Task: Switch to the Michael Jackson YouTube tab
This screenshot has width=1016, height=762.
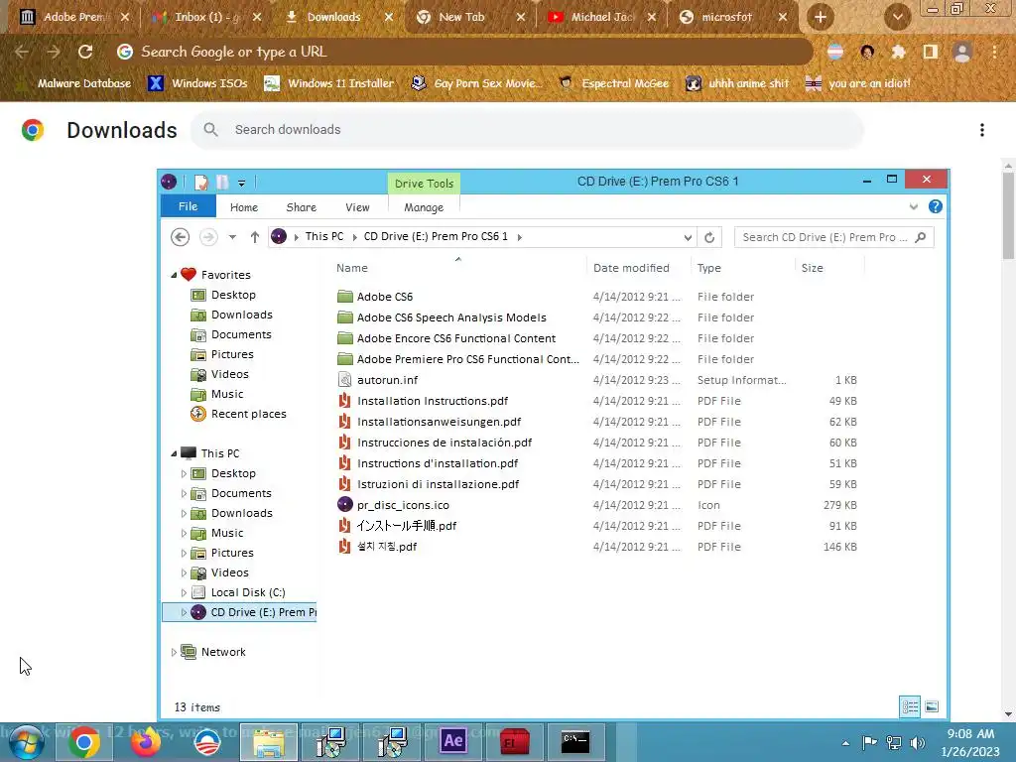Action: 601,17
